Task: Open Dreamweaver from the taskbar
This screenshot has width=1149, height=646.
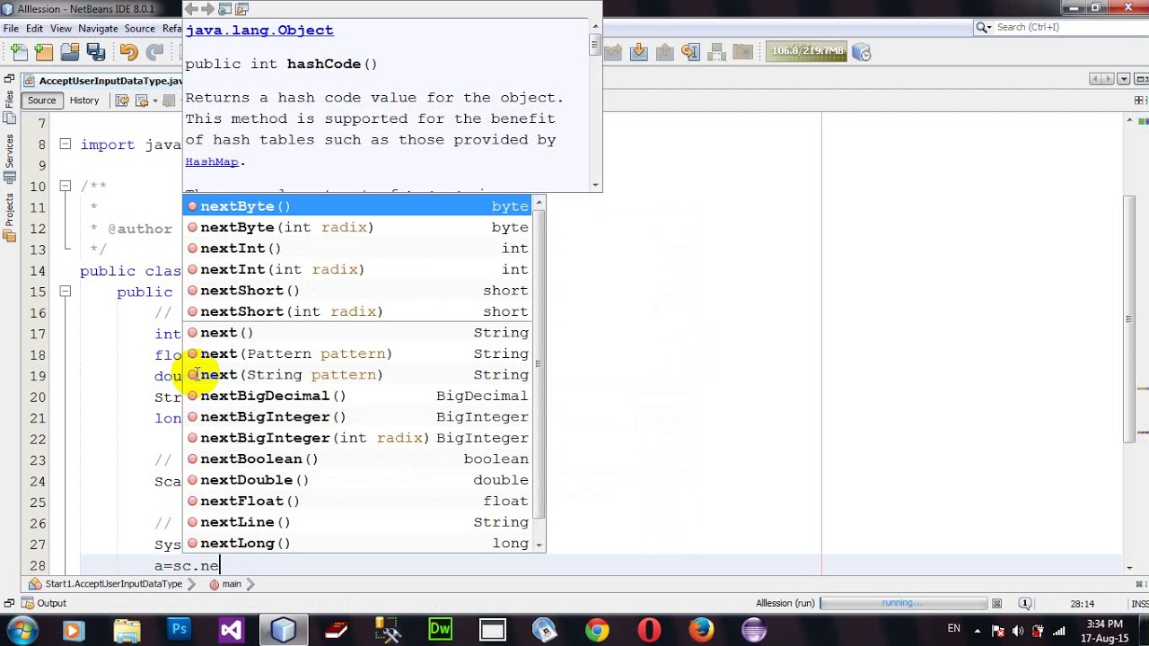Action: click(440, 630)
